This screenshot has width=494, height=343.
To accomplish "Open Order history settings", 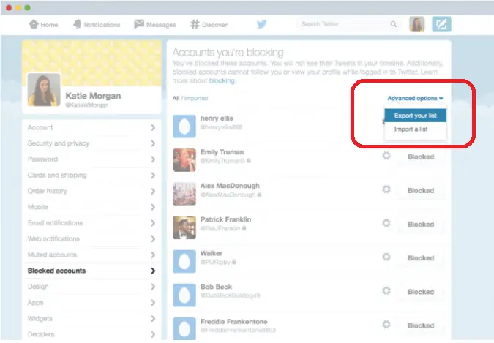I will tap(91, 191).
